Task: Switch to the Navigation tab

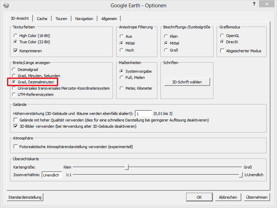Action: [84, 19]
